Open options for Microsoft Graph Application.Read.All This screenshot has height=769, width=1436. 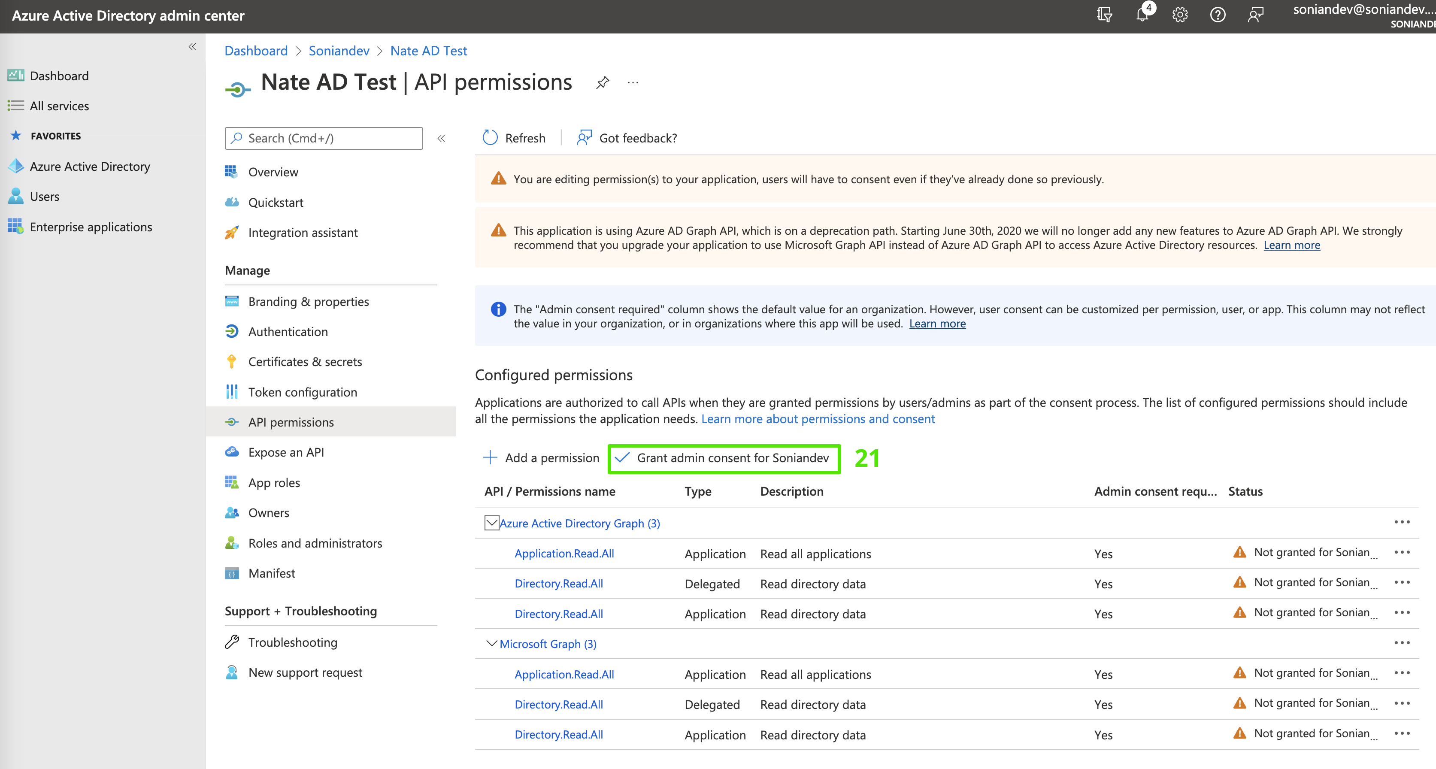pyautogui.click(x=1401, y=672)
